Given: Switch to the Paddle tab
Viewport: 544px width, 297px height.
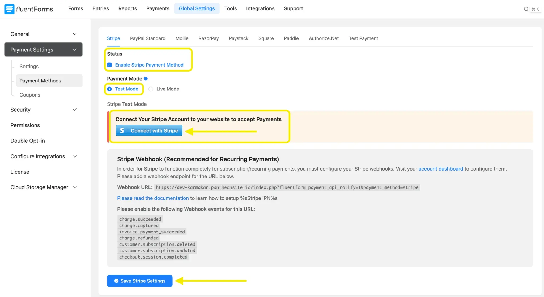Looking at the screenshot, I should [291, 38].
